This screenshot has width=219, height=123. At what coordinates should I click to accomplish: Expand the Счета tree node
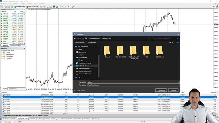[2, 53]
